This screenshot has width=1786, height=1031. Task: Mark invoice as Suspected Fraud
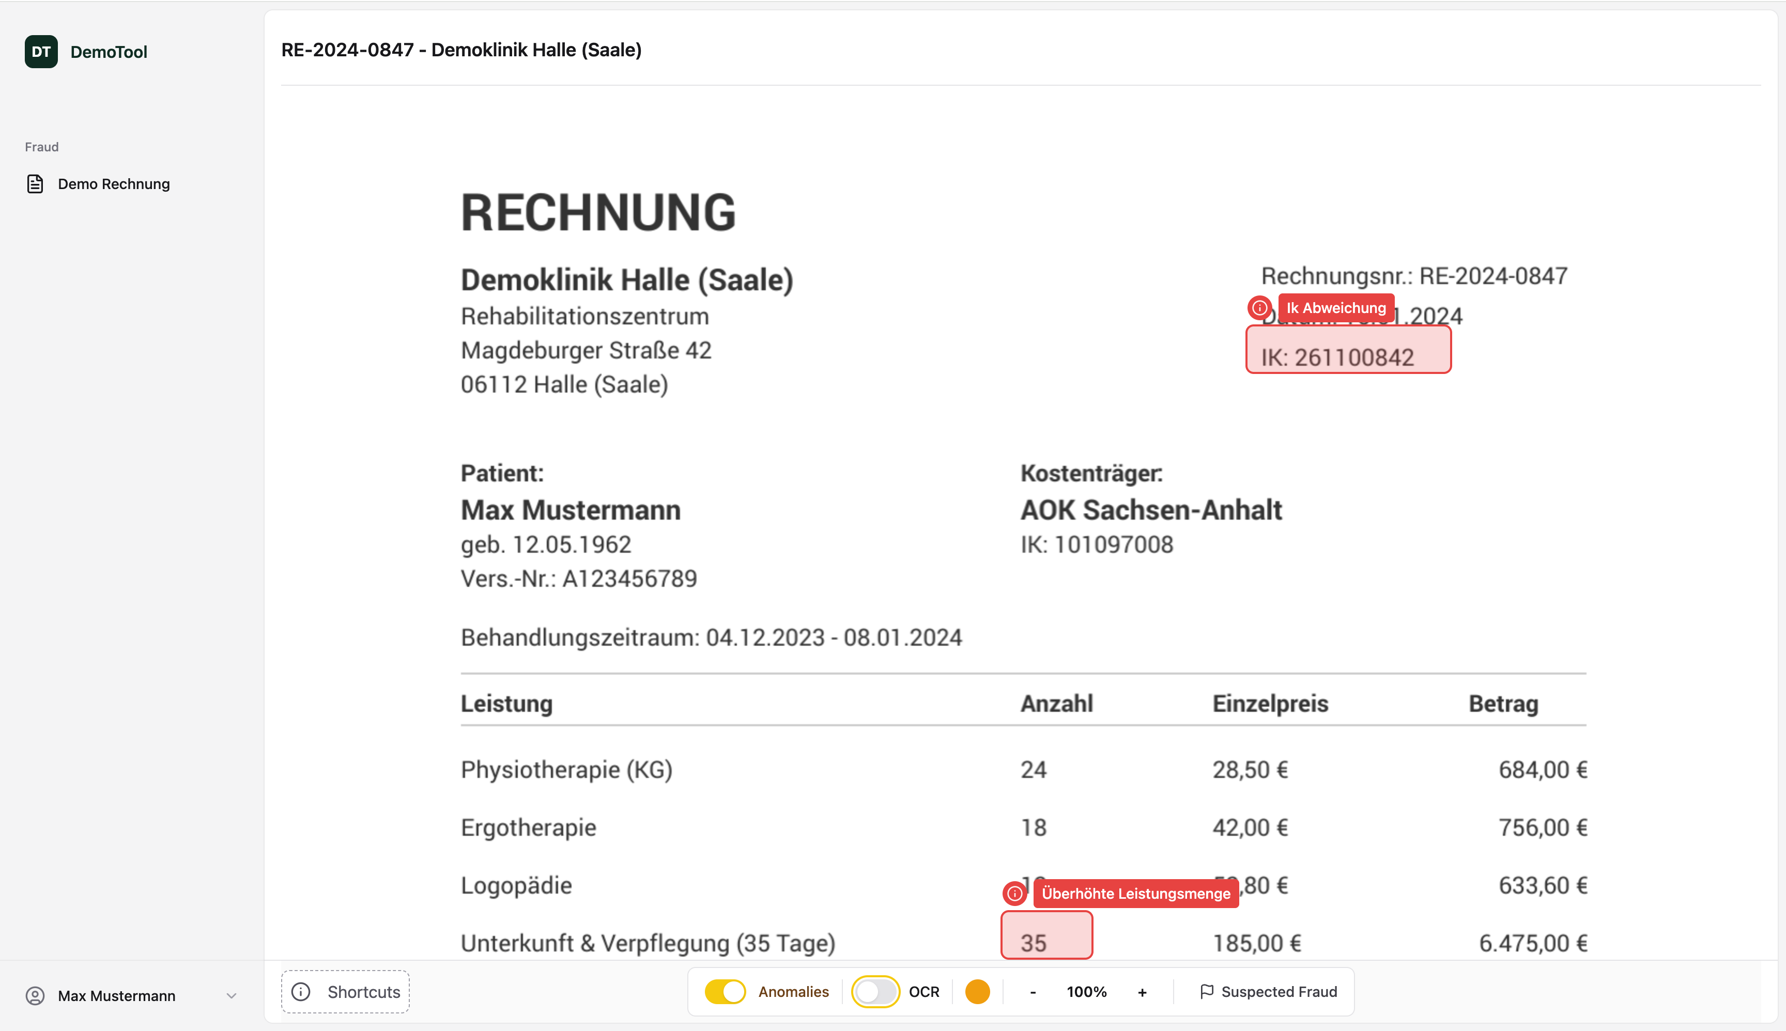[1268, 992]
